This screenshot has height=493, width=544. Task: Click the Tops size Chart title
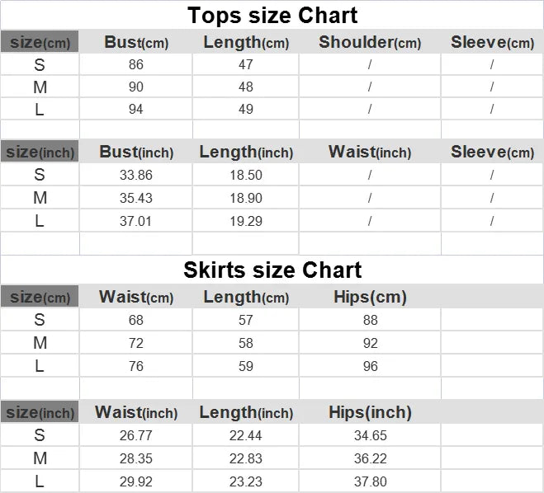(x=272, y=15)
